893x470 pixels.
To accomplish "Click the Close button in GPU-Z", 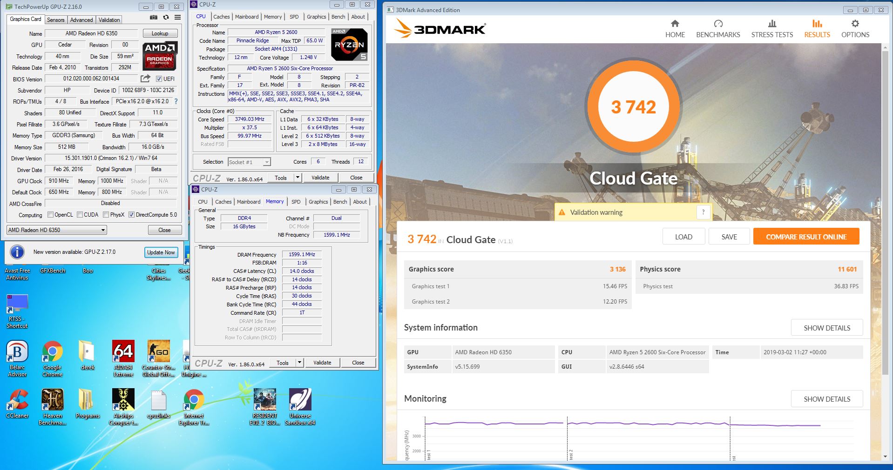I will pyautogui.click(x=164, y=230).
